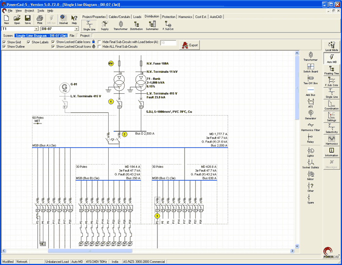The image size is (342, 265).
Task: Toggle Show Locked Cable Icons checkbox
Action: (x=53, y=42)
